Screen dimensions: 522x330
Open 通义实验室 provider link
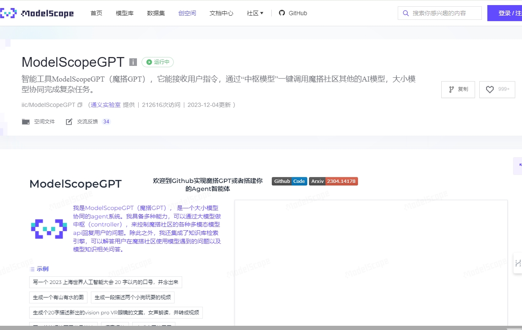point(106,105)
